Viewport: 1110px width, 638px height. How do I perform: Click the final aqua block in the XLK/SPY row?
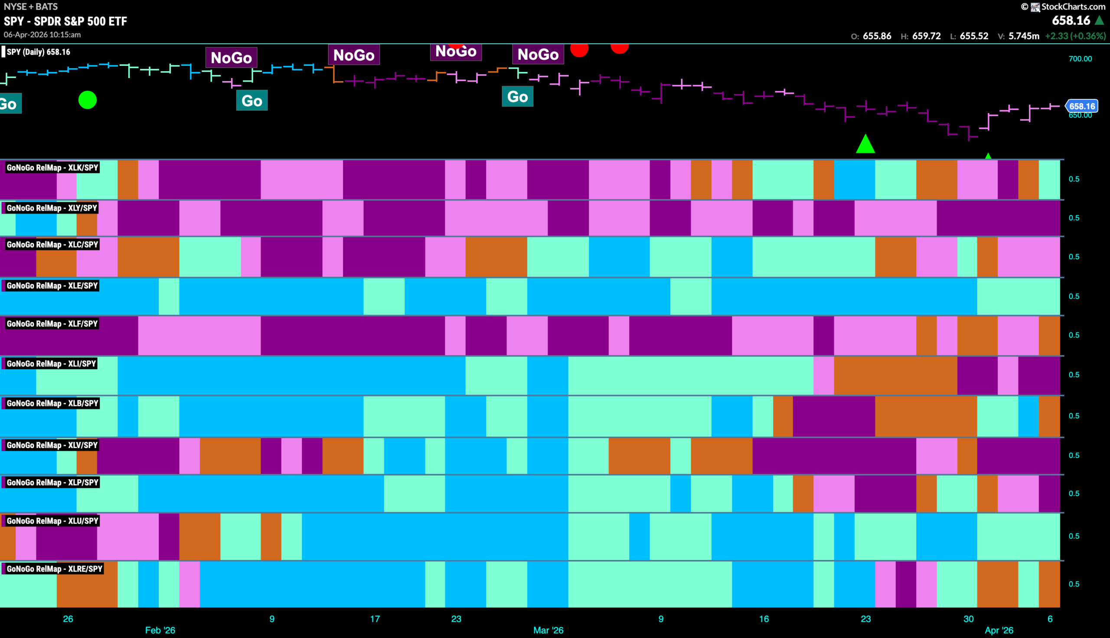pyautogui.click(x=1050, y=180)
